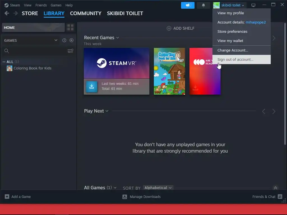287x215 pixels.
Task: Go to the STORE tab
Action: click(30, 13)
